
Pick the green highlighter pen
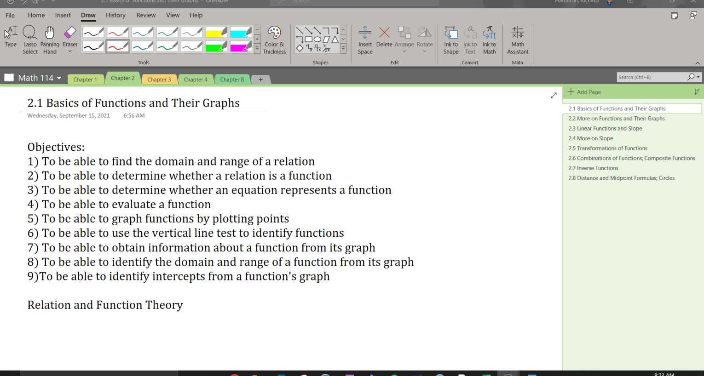pos(216,46)
